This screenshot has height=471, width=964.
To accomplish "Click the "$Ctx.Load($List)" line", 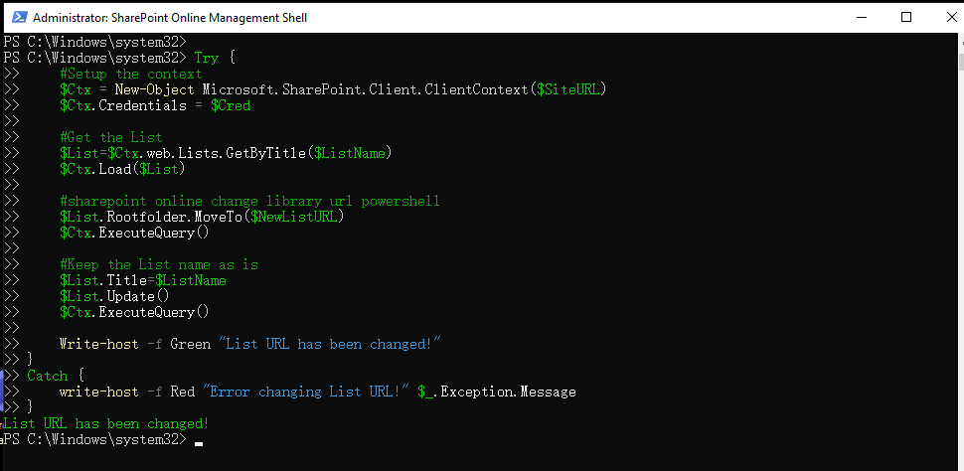I will [x=122, y=169].
